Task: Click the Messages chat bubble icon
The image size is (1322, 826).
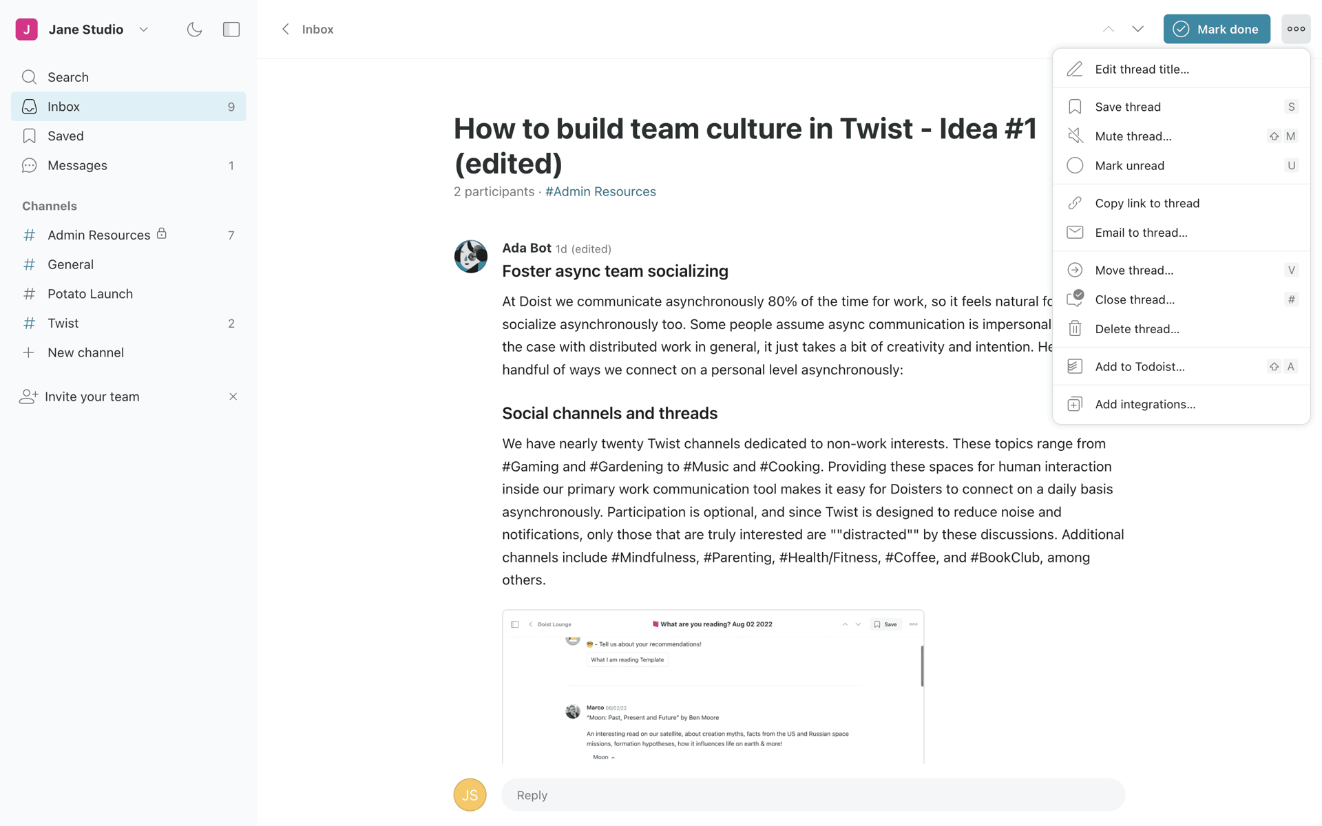Action: (29, 165)
